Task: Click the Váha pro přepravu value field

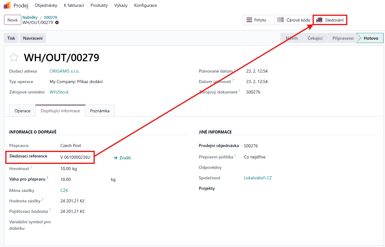Action: point(83,179)
